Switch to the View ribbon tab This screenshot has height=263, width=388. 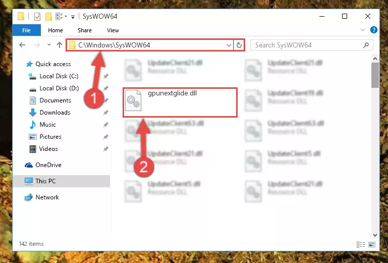[113, 30]
